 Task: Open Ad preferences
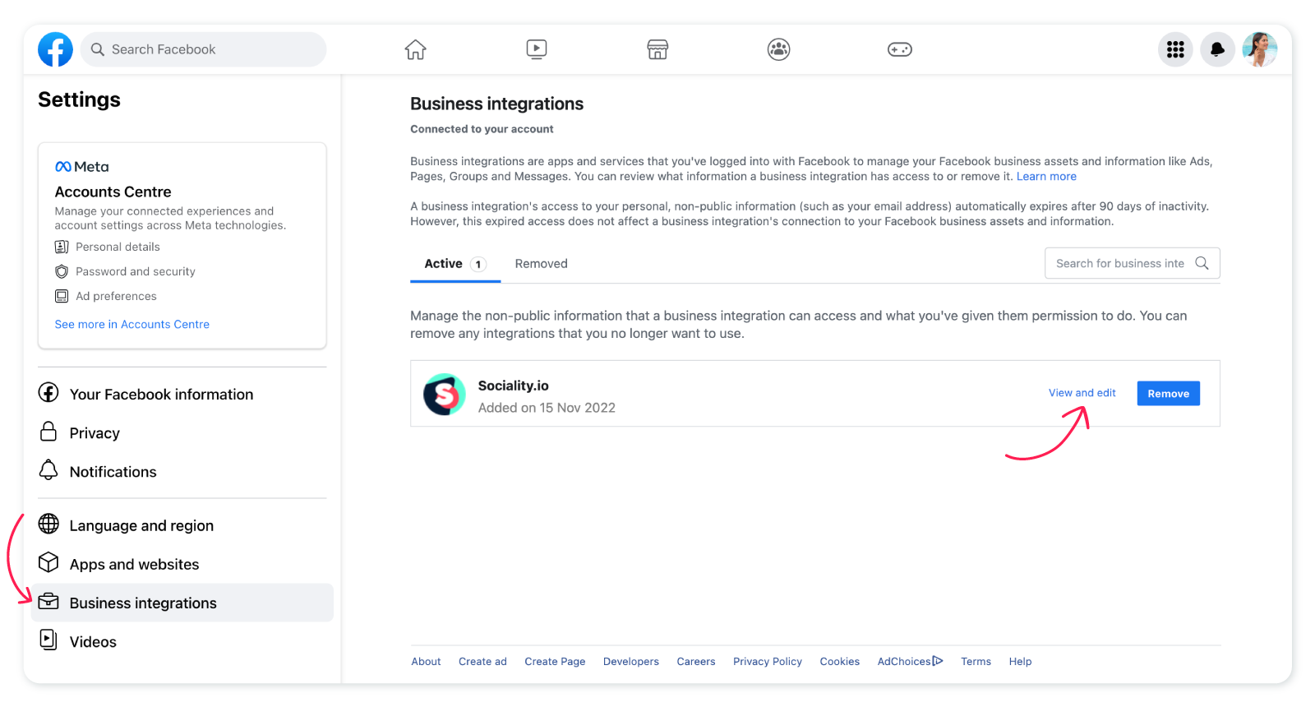click(105, 296)
